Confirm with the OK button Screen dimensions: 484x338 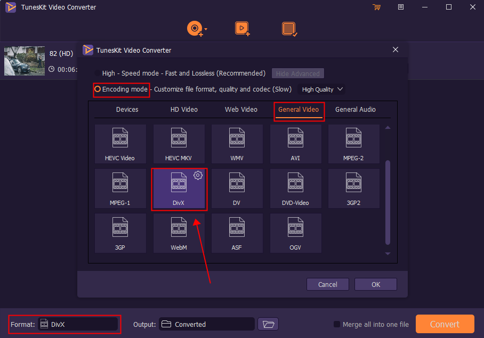pos(376,284)
